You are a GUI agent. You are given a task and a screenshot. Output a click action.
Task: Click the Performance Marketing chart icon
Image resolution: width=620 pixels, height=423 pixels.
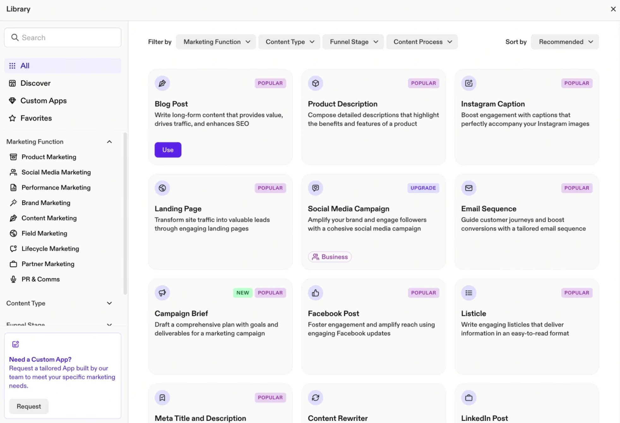click(x=13, y=188)
